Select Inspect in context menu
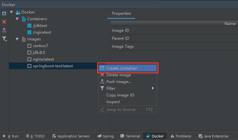 click(127, 102)
